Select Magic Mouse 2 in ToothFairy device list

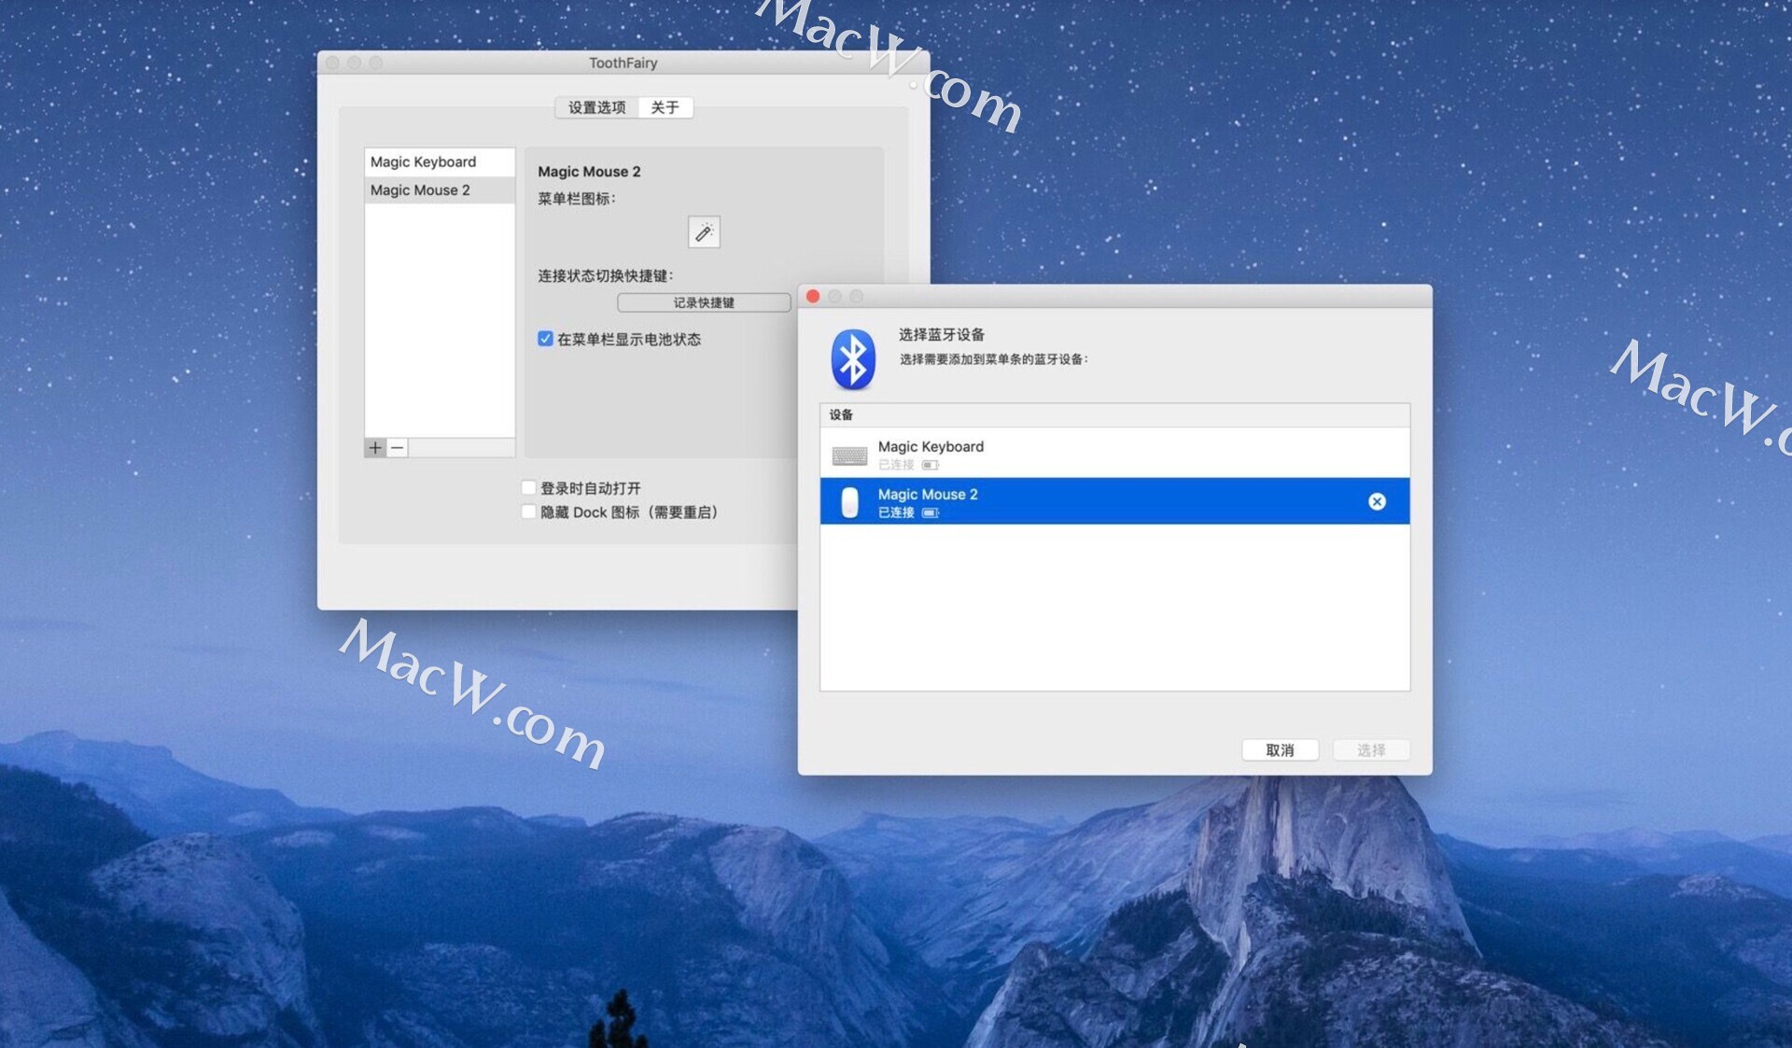pos(440,189)
